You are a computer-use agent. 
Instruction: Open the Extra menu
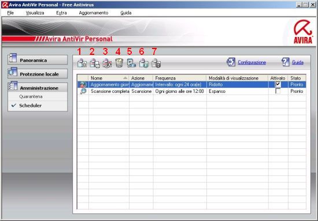pos(61,13)
